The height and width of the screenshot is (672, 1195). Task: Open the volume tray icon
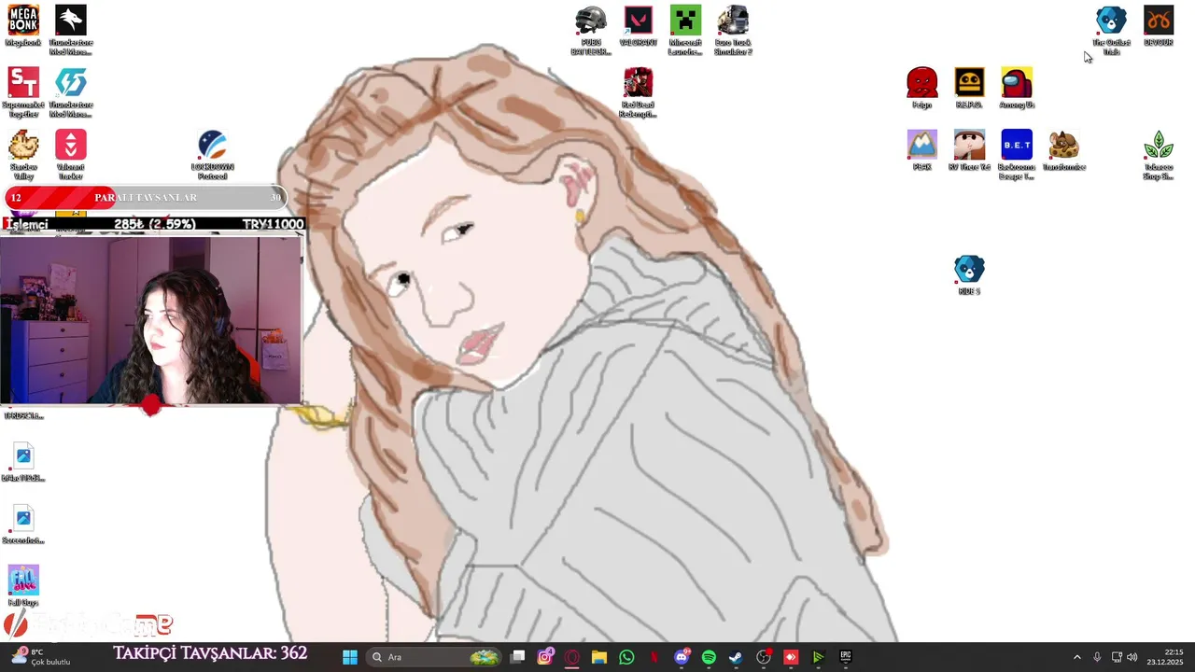click(1132, 657)
